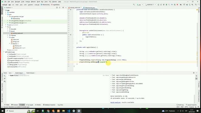
Task: Expand the drawable folder
Action: coord(8,29)
